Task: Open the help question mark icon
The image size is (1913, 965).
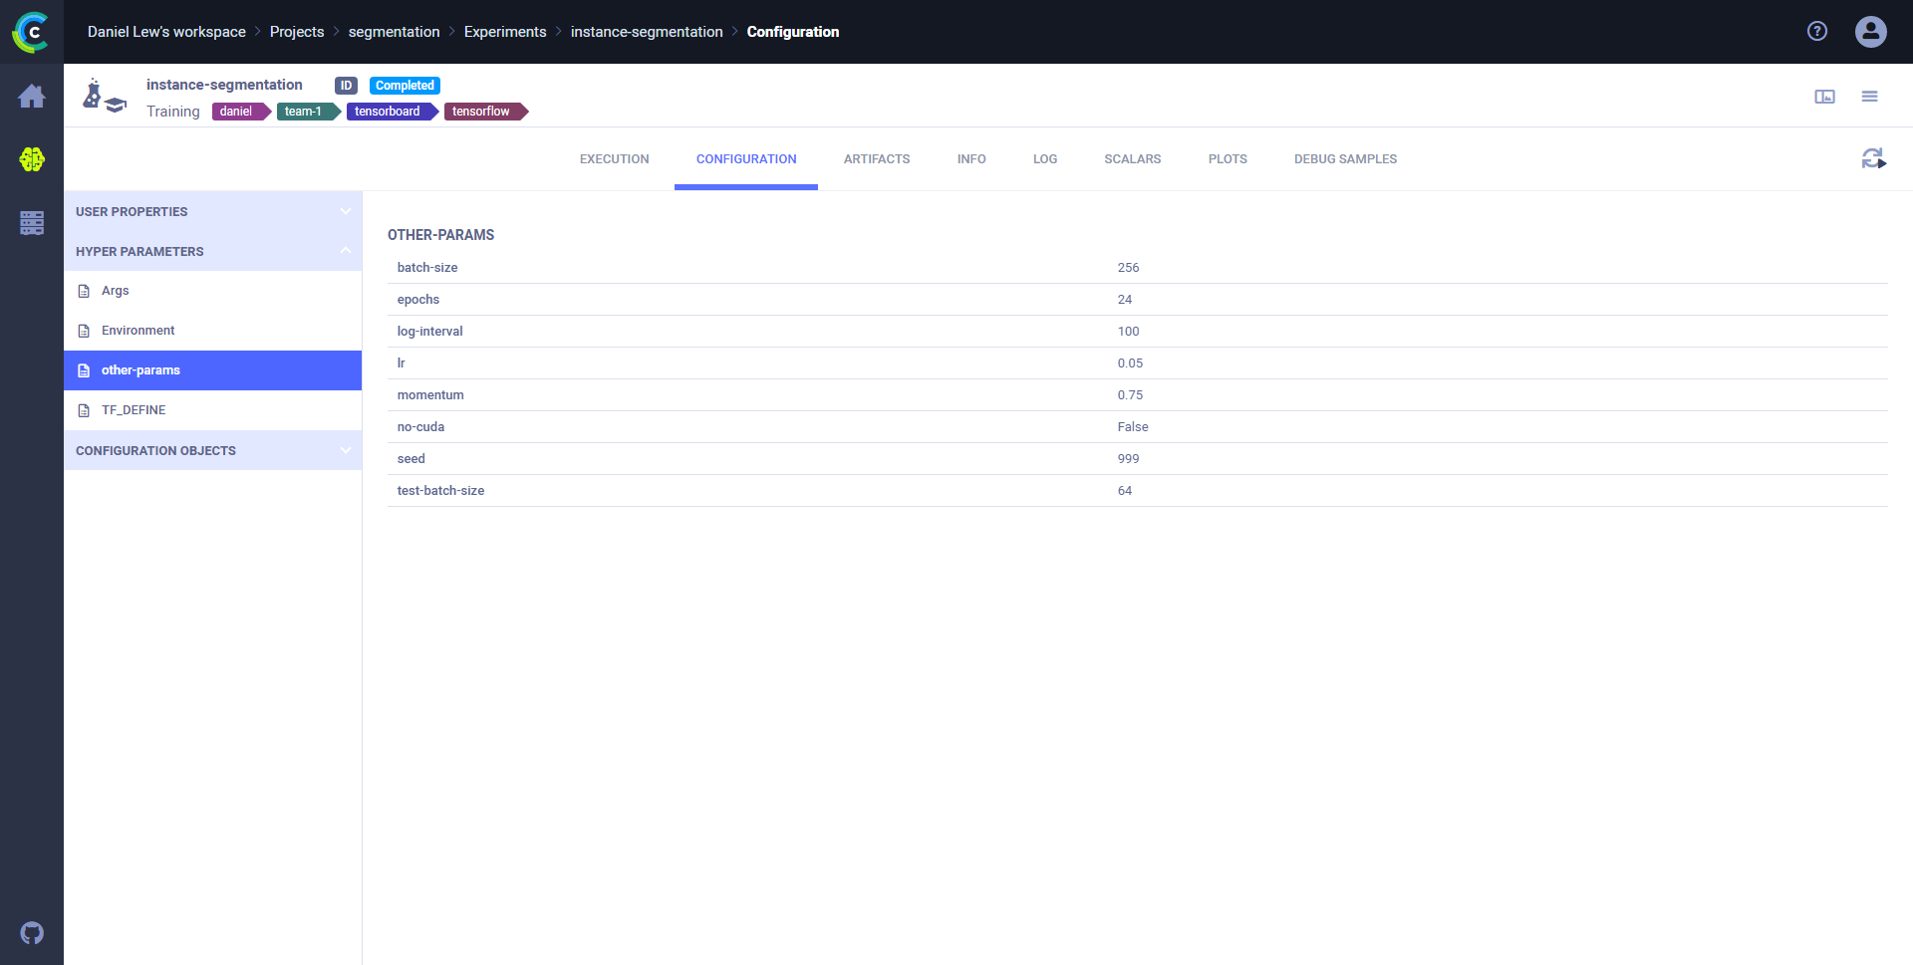Action: point(1817,32)
